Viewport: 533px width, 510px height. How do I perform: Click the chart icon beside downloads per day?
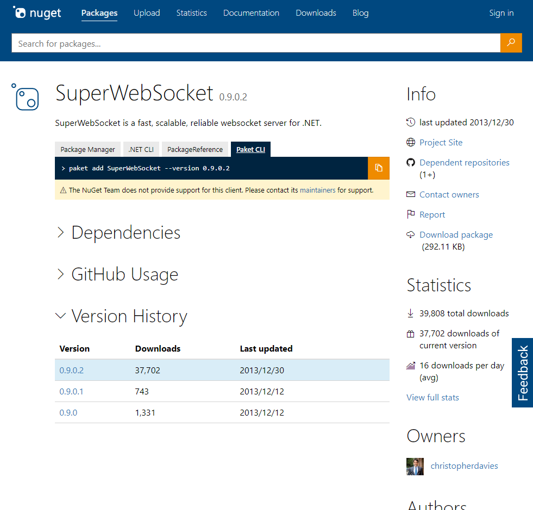click(x=411, y=366)
